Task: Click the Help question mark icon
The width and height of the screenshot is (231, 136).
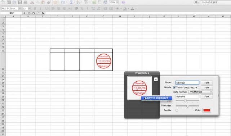Action: click(123, 2)
